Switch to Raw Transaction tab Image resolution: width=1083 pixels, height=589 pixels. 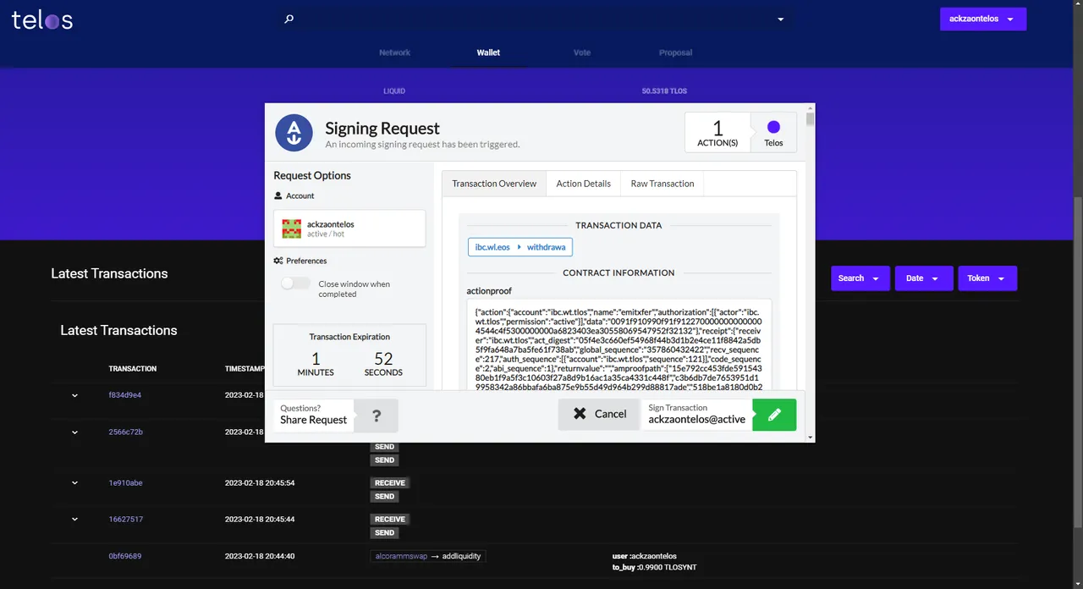(x=662, y=184)
